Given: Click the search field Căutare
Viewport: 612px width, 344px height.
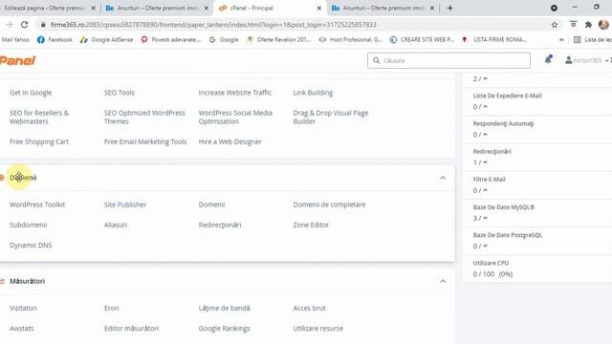Looking at the screenshot, I should (448, 60).
